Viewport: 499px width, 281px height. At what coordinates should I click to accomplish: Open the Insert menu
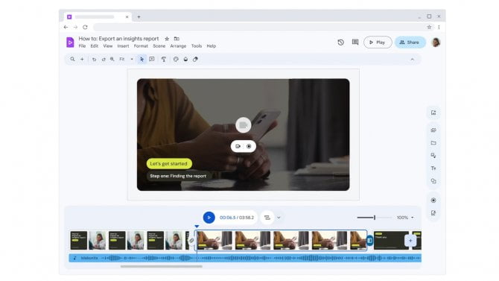coord(123,46)
